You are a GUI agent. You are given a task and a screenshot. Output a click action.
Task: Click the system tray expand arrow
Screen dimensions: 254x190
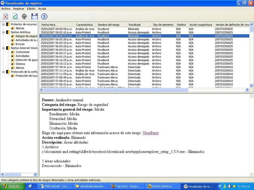point(220,187)
